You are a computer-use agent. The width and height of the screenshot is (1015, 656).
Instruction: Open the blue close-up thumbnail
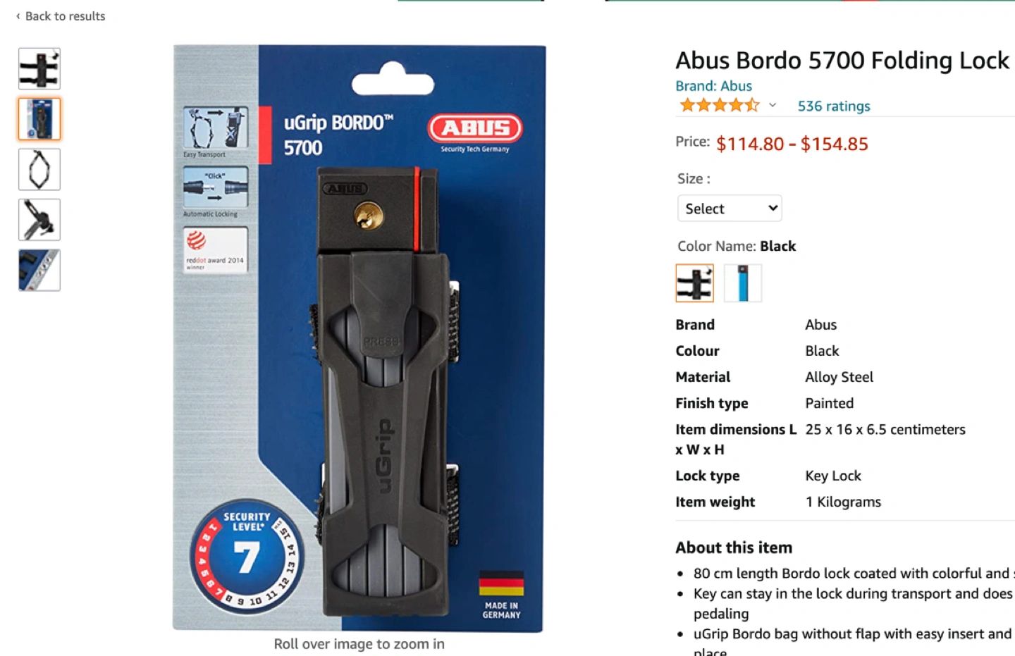tap(39, 270)
